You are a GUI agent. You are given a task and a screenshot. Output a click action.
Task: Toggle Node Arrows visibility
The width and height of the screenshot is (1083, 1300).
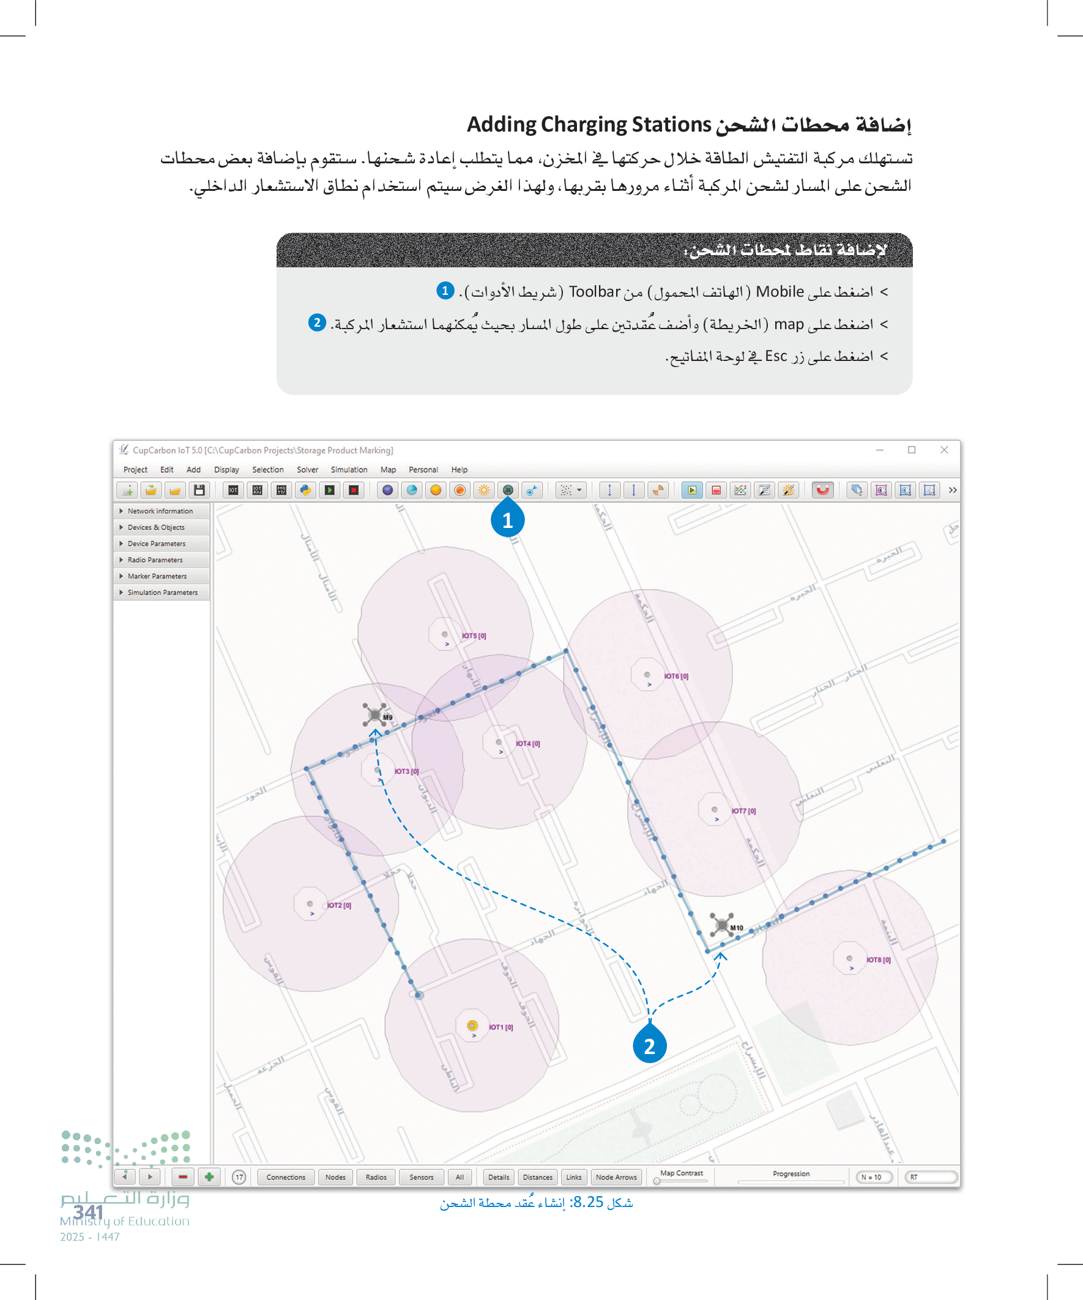click(x=616, y=1178)
